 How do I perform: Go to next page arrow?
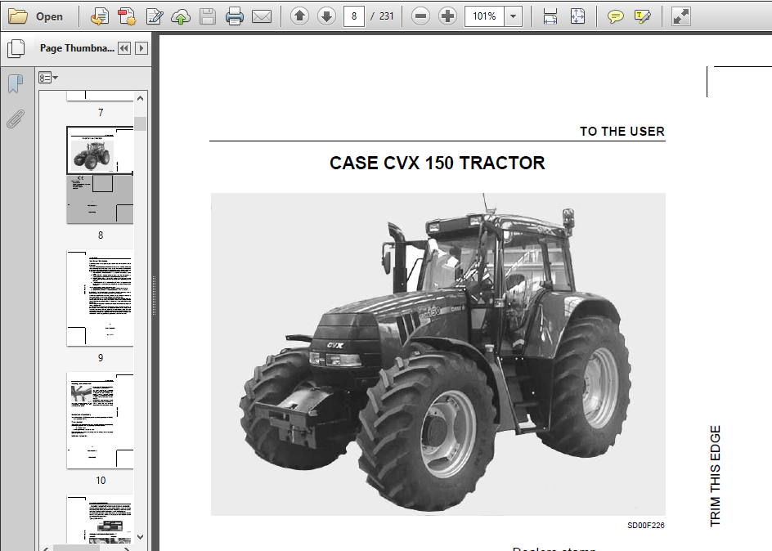click(x=326, y=16)
